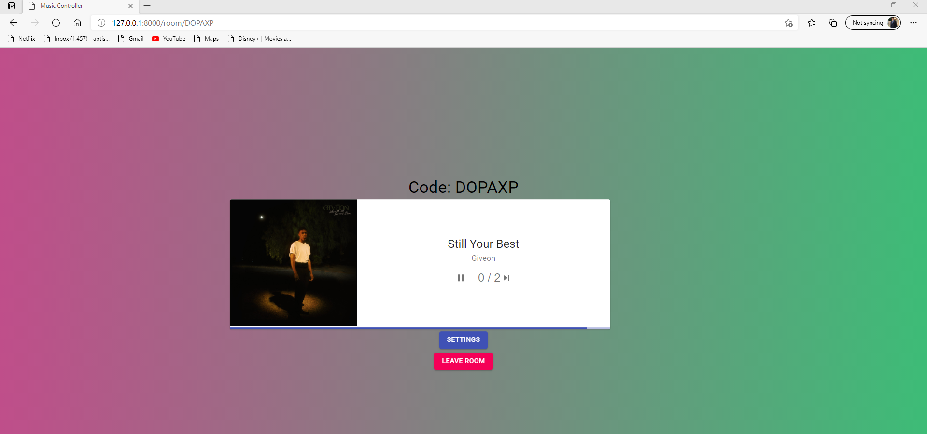
Task: Open the Gmail bookmark
Action: tap(131, 39)
